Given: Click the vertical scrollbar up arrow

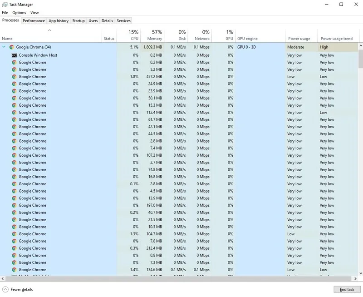Looking at the screenshot, I should pos(361,46).
